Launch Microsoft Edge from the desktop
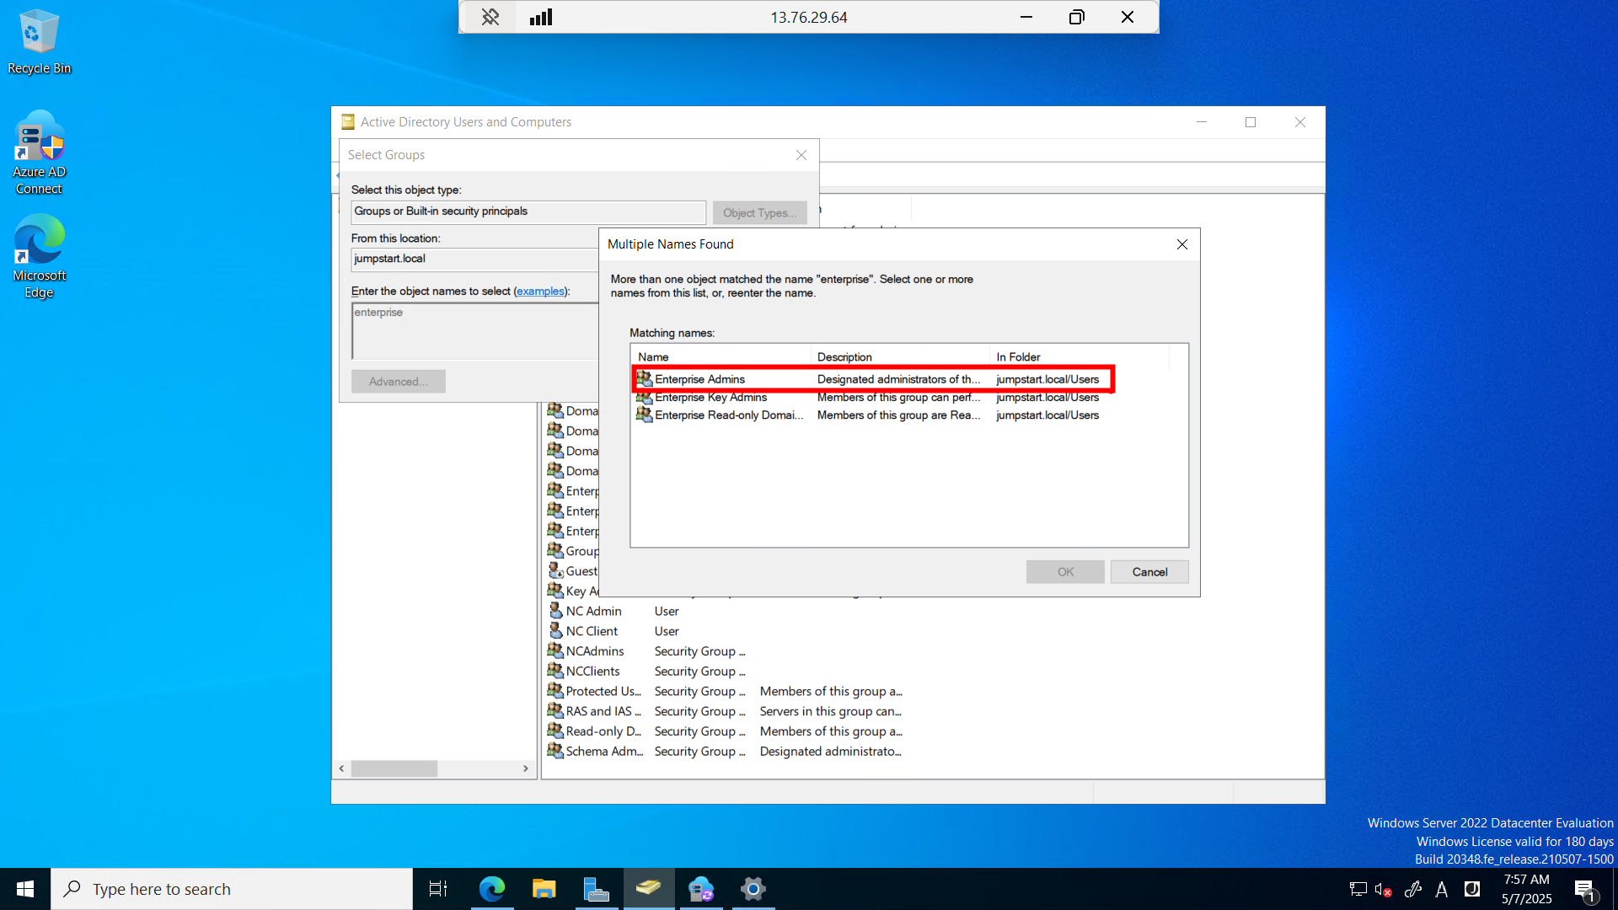The height and width of the screenshot is (910, 1618). 39,236
